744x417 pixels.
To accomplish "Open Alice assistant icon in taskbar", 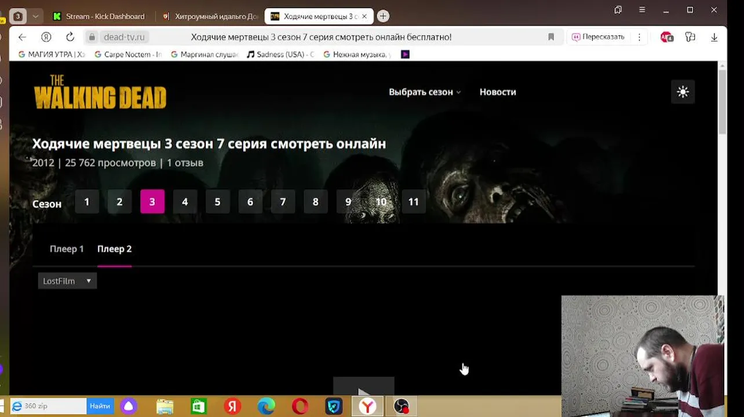I will 129,406.
